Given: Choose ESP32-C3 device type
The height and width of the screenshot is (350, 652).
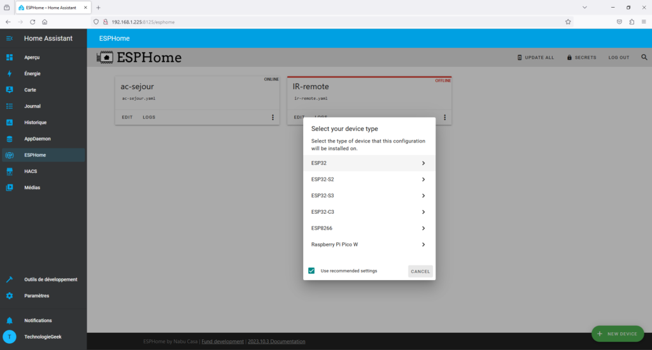Looking at the screenshot, I should [369, 211].
